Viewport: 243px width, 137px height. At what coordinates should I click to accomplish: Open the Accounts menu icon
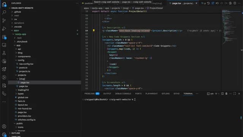pos(4,126)
